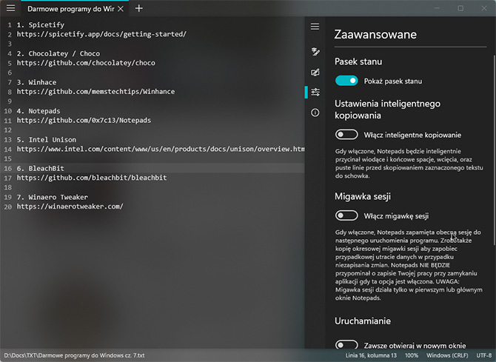Click line number 20 in the gutter

coord(8,207)
